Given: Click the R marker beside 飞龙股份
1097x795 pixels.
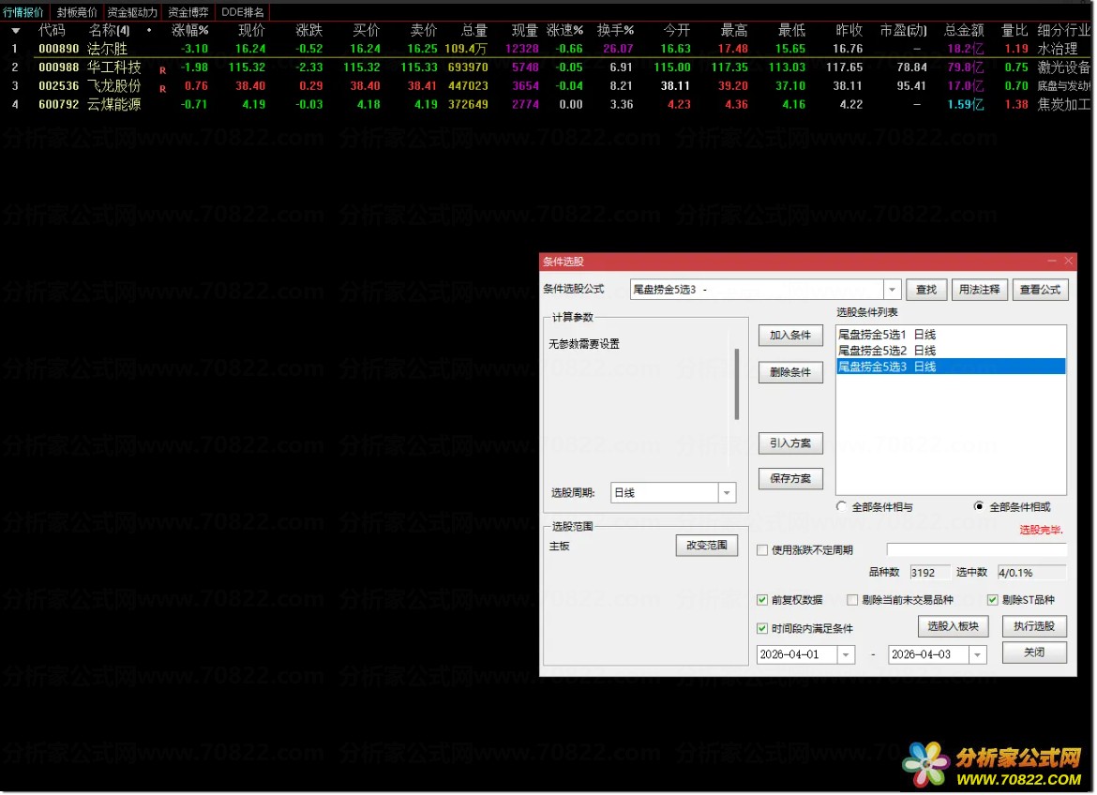Looking at the screenshot, I should point(162,88).
